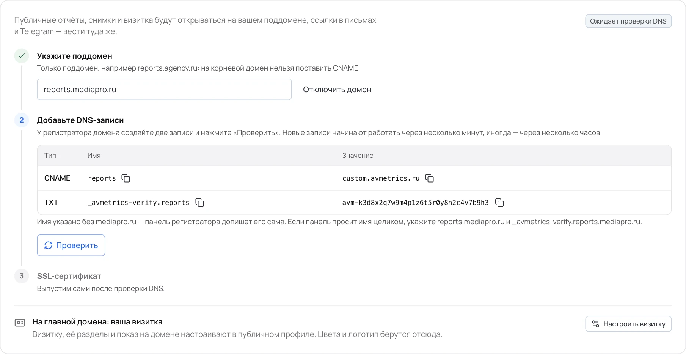Click the Значение column header
This screenshot has width=686, height=354.
pyautogui.click(x=358, y=156)
